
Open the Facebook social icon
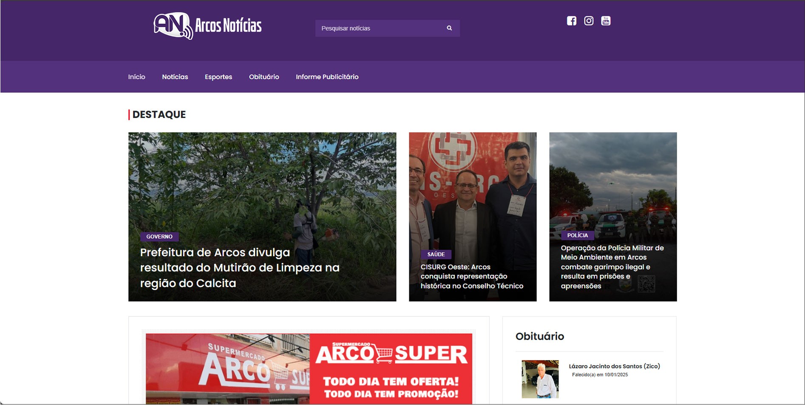(572, 21)
